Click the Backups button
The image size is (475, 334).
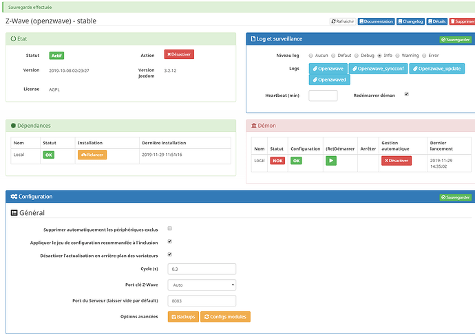[183, 317]
